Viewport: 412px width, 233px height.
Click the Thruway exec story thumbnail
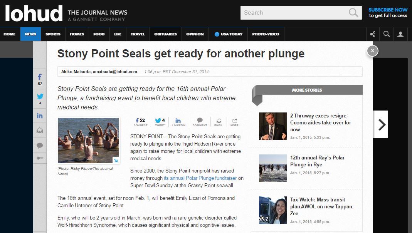273,126
